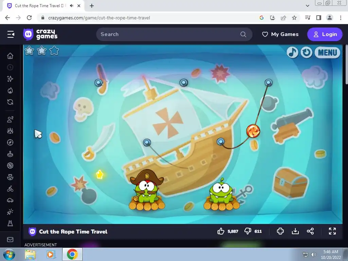Open 2 Player category icon in sidebar
The height and width of the screenshot is (261, 348).
(x=10, y=119)
